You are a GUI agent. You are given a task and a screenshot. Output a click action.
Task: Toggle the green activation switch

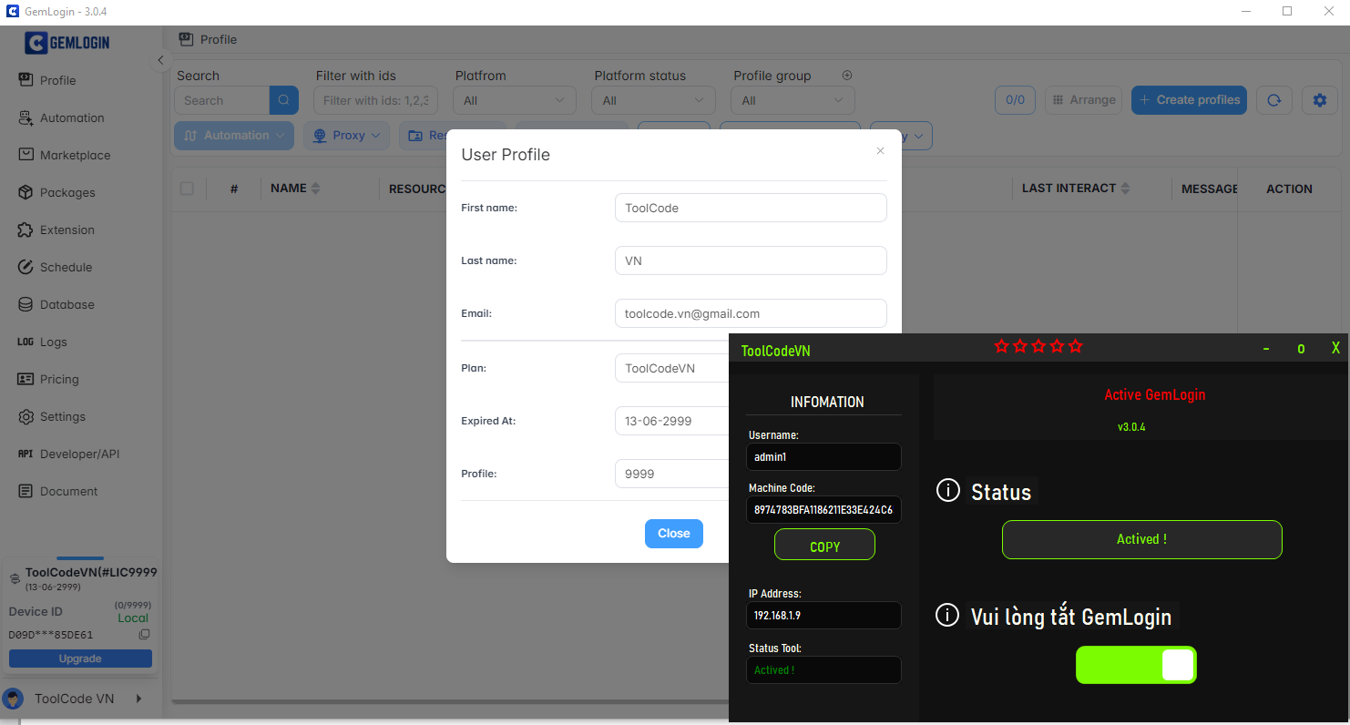(x=1136, y=665)
